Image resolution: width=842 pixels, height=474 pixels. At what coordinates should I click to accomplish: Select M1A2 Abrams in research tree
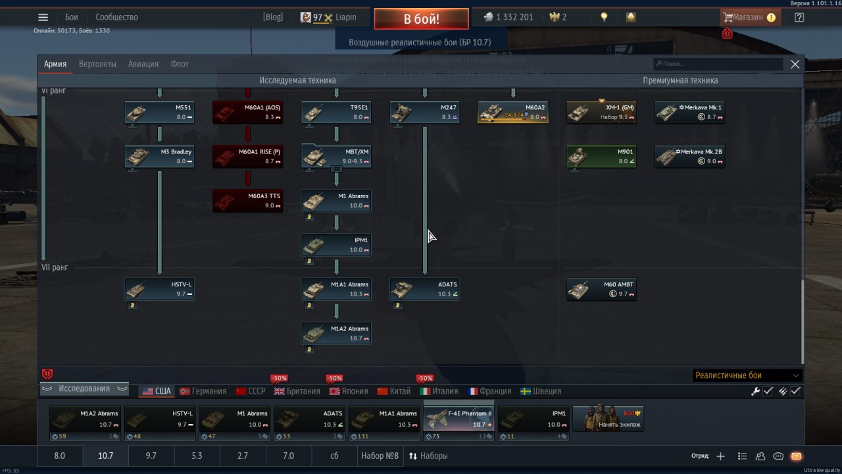[336, 333]
